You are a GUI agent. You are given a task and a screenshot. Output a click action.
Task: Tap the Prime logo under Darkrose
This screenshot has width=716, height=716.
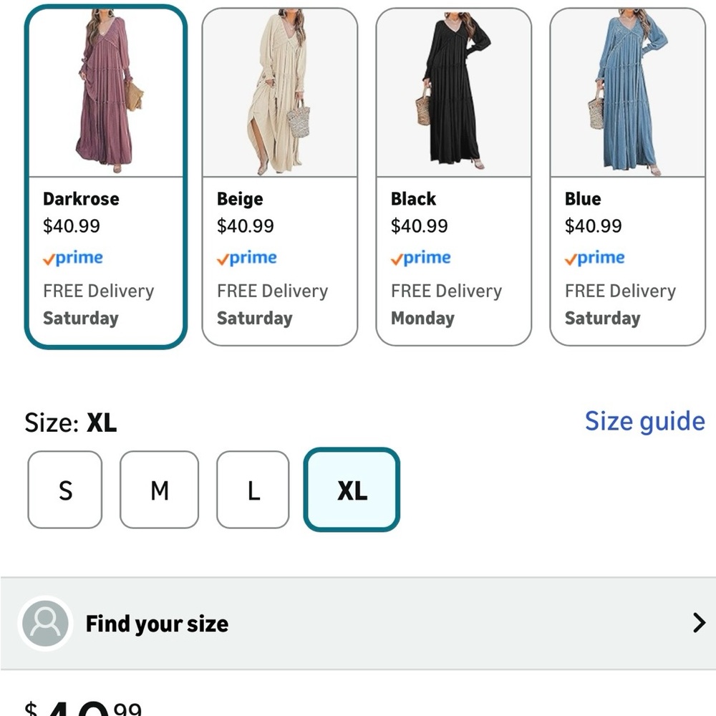pyautogui.click(x=73, y=258)
